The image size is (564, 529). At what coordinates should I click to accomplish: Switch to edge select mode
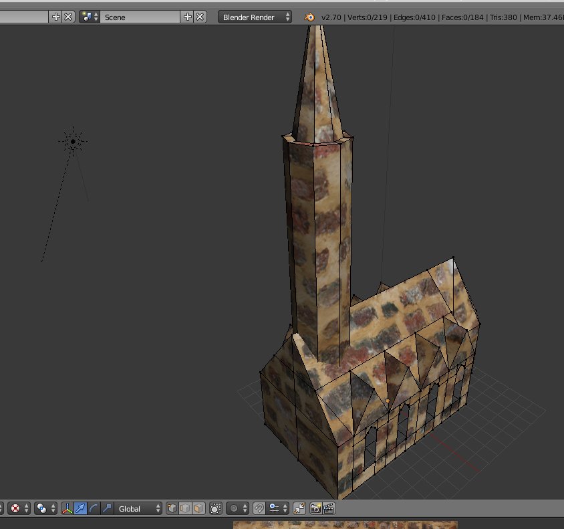[x=185, y=508]
